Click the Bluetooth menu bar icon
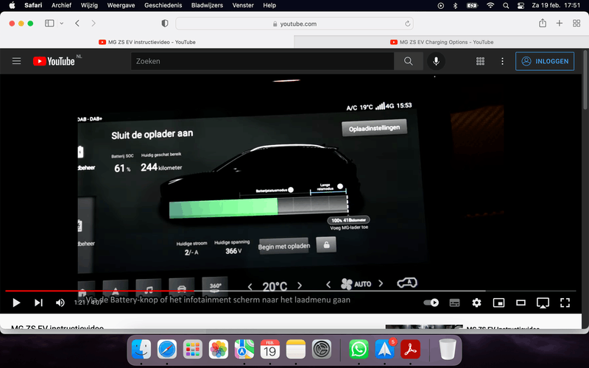This screenshot has height=368, width=589. 455,5
